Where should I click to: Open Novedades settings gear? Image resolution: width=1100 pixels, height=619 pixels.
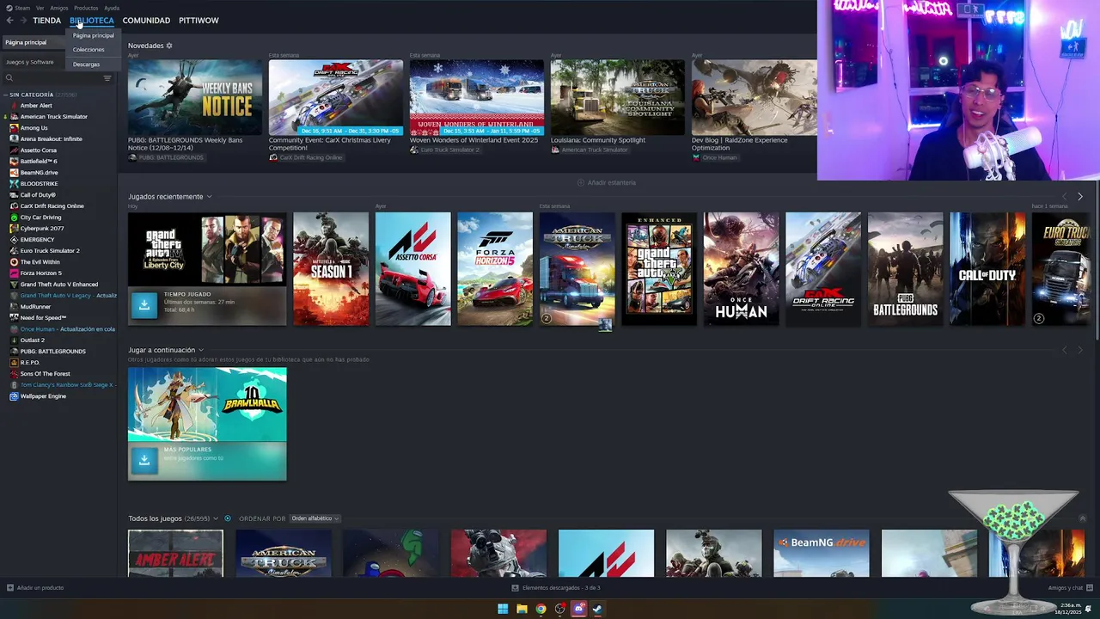(x=169, y=46)
